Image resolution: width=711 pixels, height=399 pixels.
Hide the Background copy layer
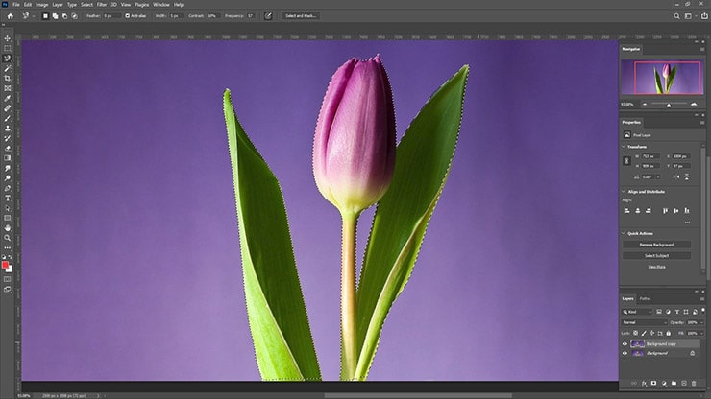point(625,342)
